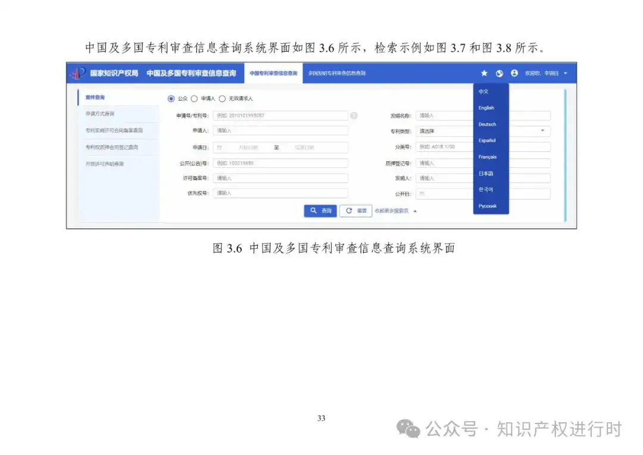The width and height of the screenshot is (643, 455).
Task: Click the vertical scrollbar at right edge
Action: click(565, 155)
